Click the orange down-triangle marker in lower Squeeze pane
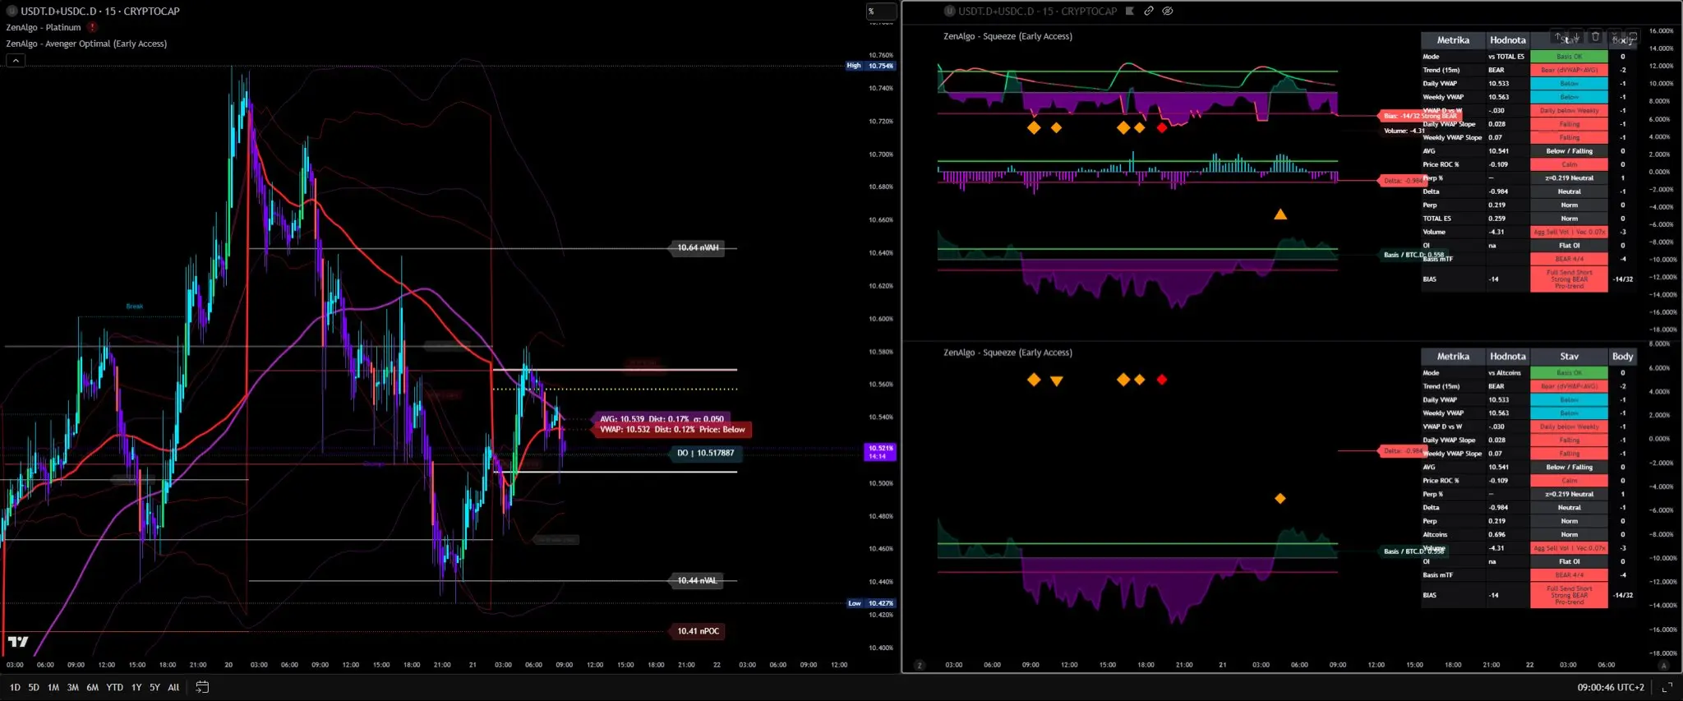The image size is (1683, 701). [1057, 380]
